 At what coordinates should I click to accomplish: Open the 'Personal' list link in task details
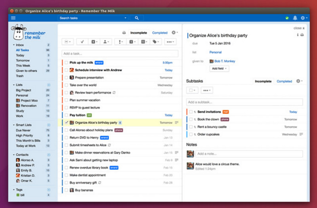(x=215, y=52)
